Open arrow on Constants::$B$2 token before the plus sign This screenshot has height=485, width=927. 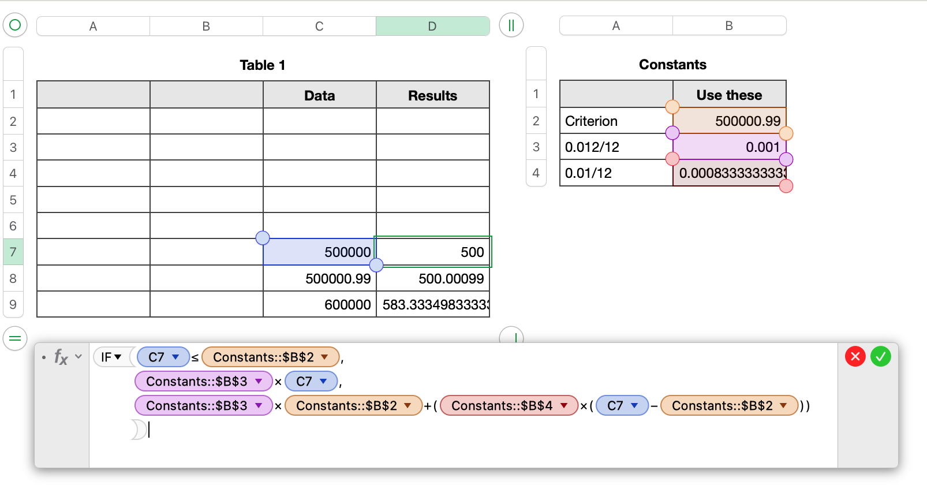[408, 405]
